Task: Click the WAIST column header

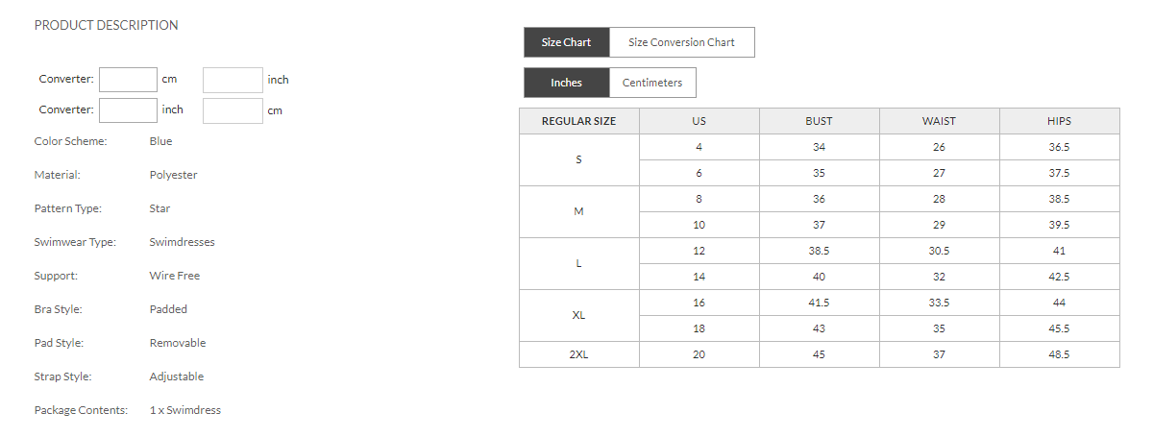Action: click(939, 121)
